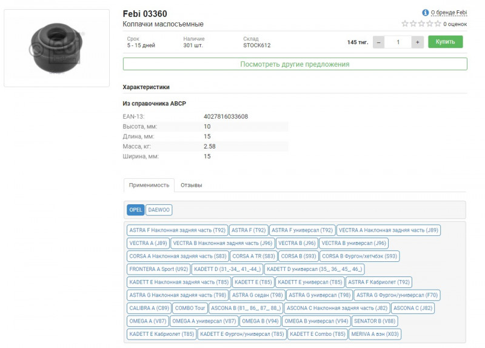The width and height of the screenshot is (485, 348).
Task: Open ASTRA G Наклонная задняя часть (T98) tag
Action: (178, 295)
